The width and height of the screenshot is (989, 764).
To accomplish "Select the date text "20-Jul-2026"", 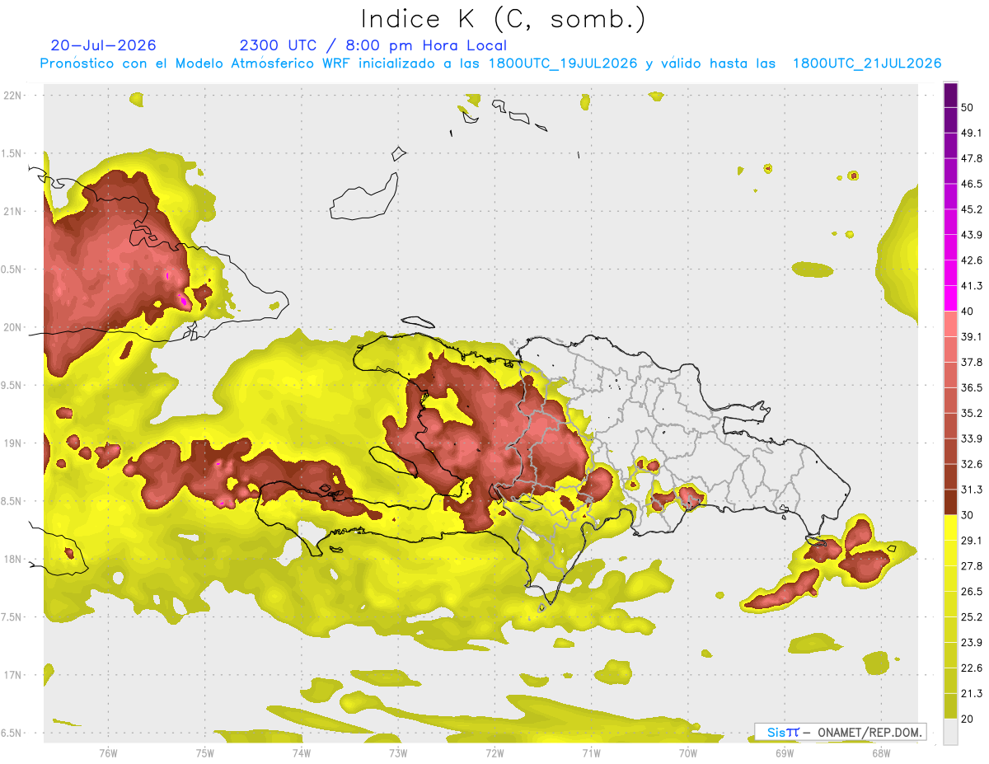I will pos(103,45).
